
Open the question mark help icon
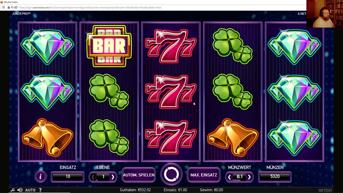(40, 190)
